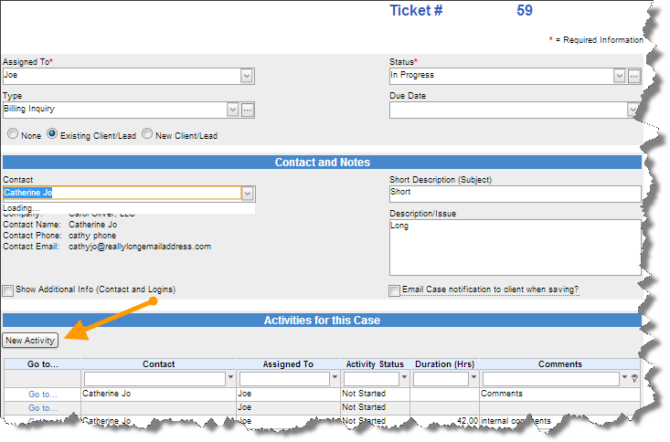Screen dimensions: 670x442
Task: Click the clear-filter funnel icon in the grid
Action: point(634,378)
